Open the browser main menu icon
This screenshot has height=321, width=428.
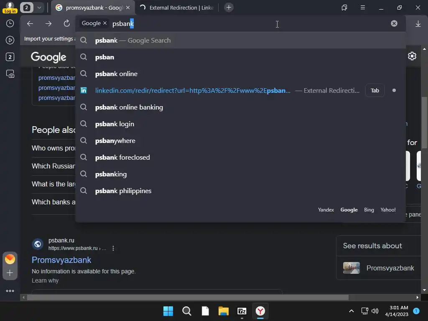(x=363, y=8)
